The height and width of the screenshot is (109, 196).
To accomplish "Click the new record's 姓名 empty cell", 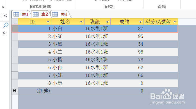I will (68, 91).
